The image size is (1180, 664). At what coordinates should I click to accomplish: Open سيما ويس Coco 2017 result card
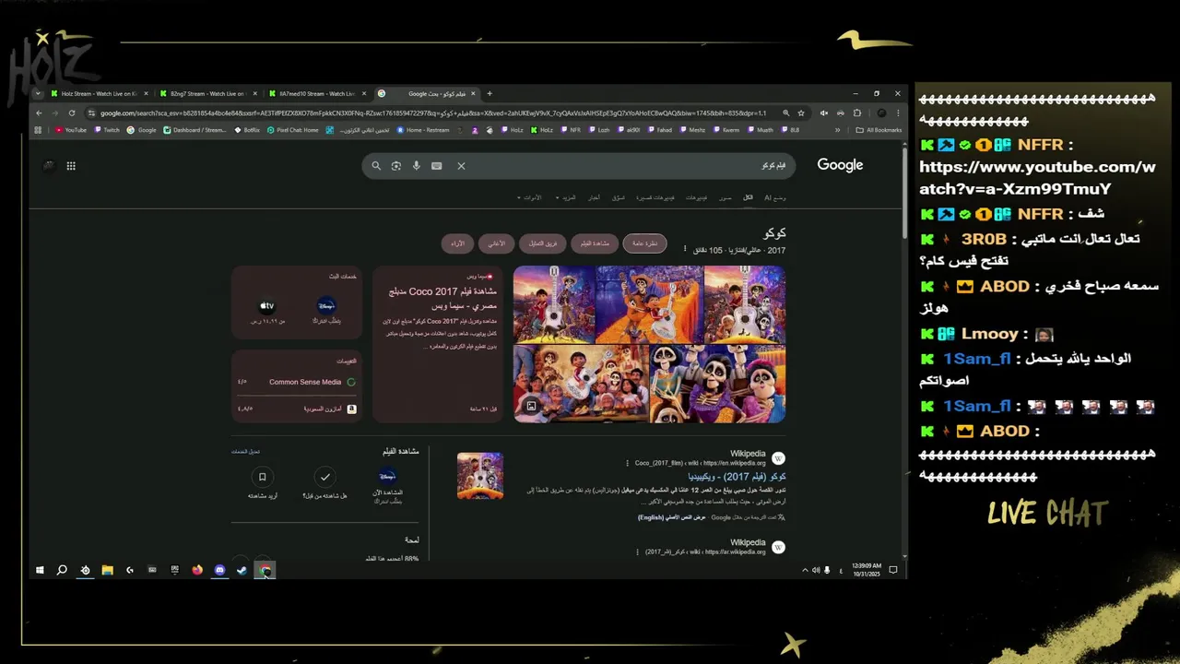[438, 343]
